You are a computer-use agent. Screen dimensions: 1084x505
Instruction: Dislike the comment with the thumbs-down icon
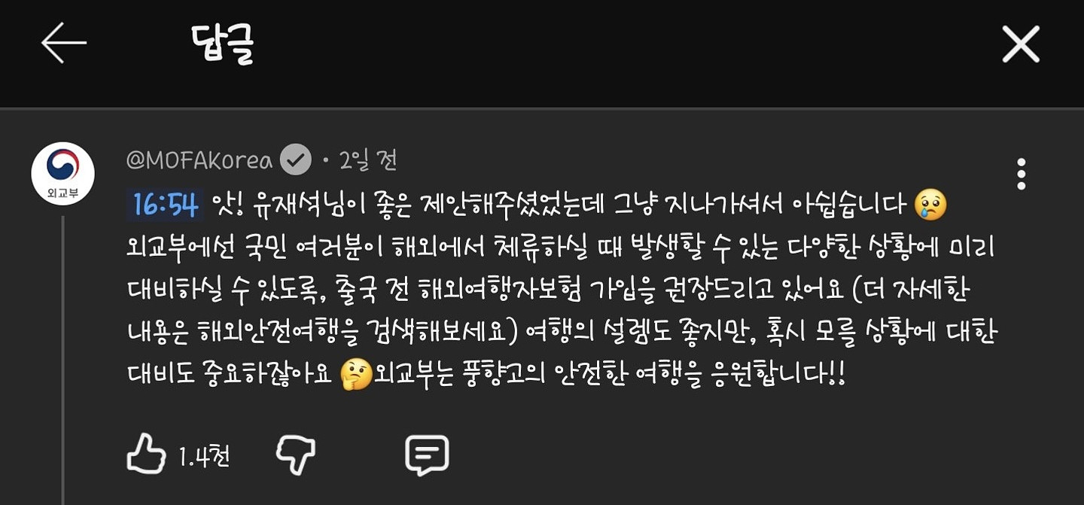click(x=296, y=455)
